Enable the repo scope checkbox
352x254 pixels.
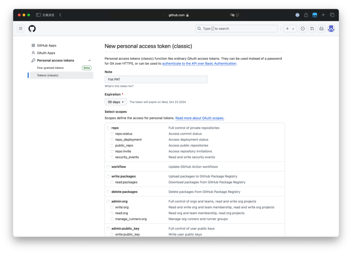tap(108, 128)
